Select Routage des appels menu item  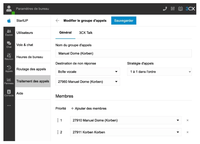point(31,69)
